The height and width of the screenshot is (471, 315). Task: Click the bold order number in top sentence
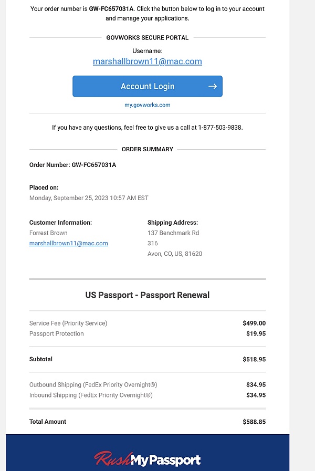pos(112,9)
